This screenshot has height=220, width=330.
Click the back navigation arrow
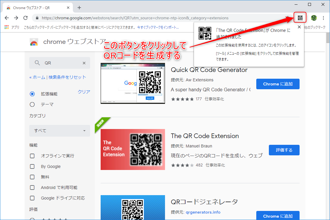click(x=7, y=18)
